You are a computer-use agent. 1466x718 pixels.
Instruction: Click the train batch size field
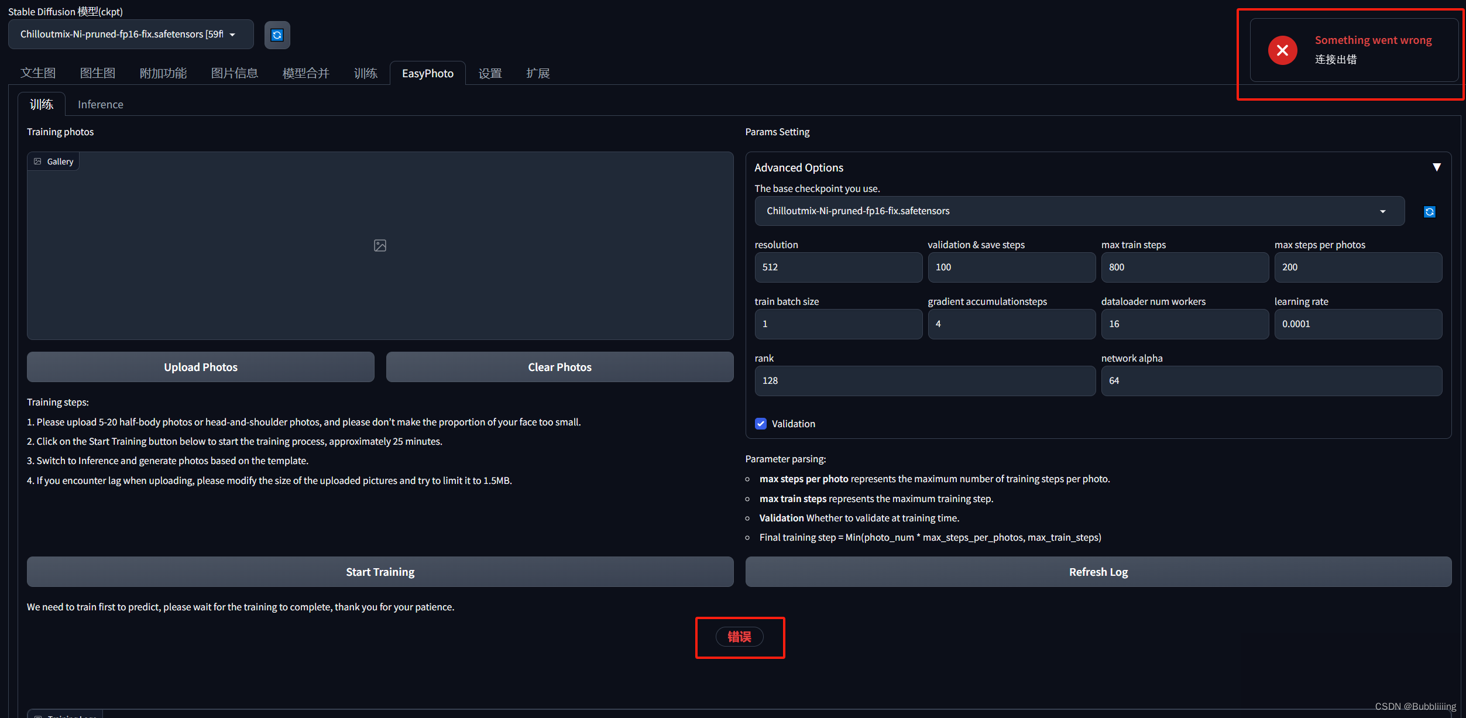[838, 324]
